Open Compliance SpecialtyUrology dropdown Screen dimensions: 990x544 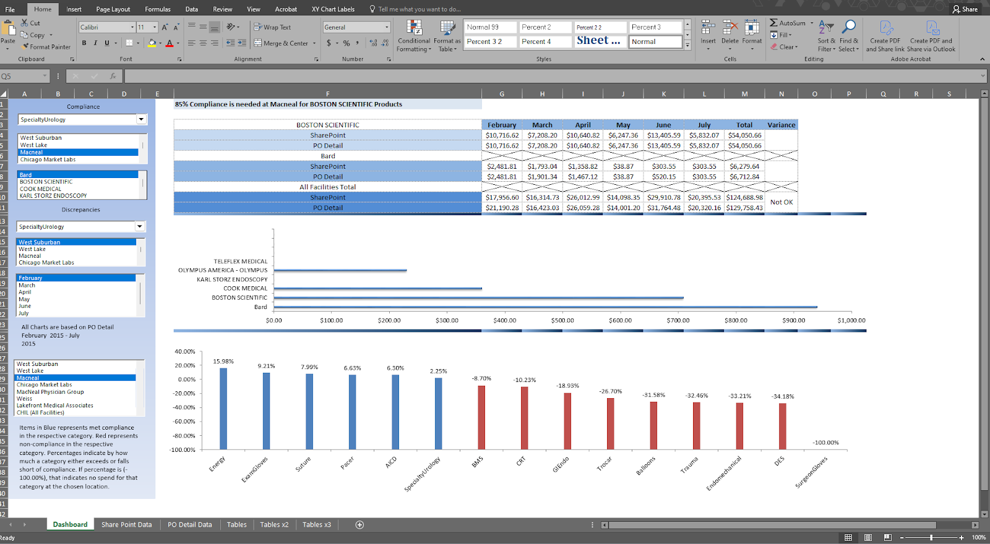click(141, 119)
